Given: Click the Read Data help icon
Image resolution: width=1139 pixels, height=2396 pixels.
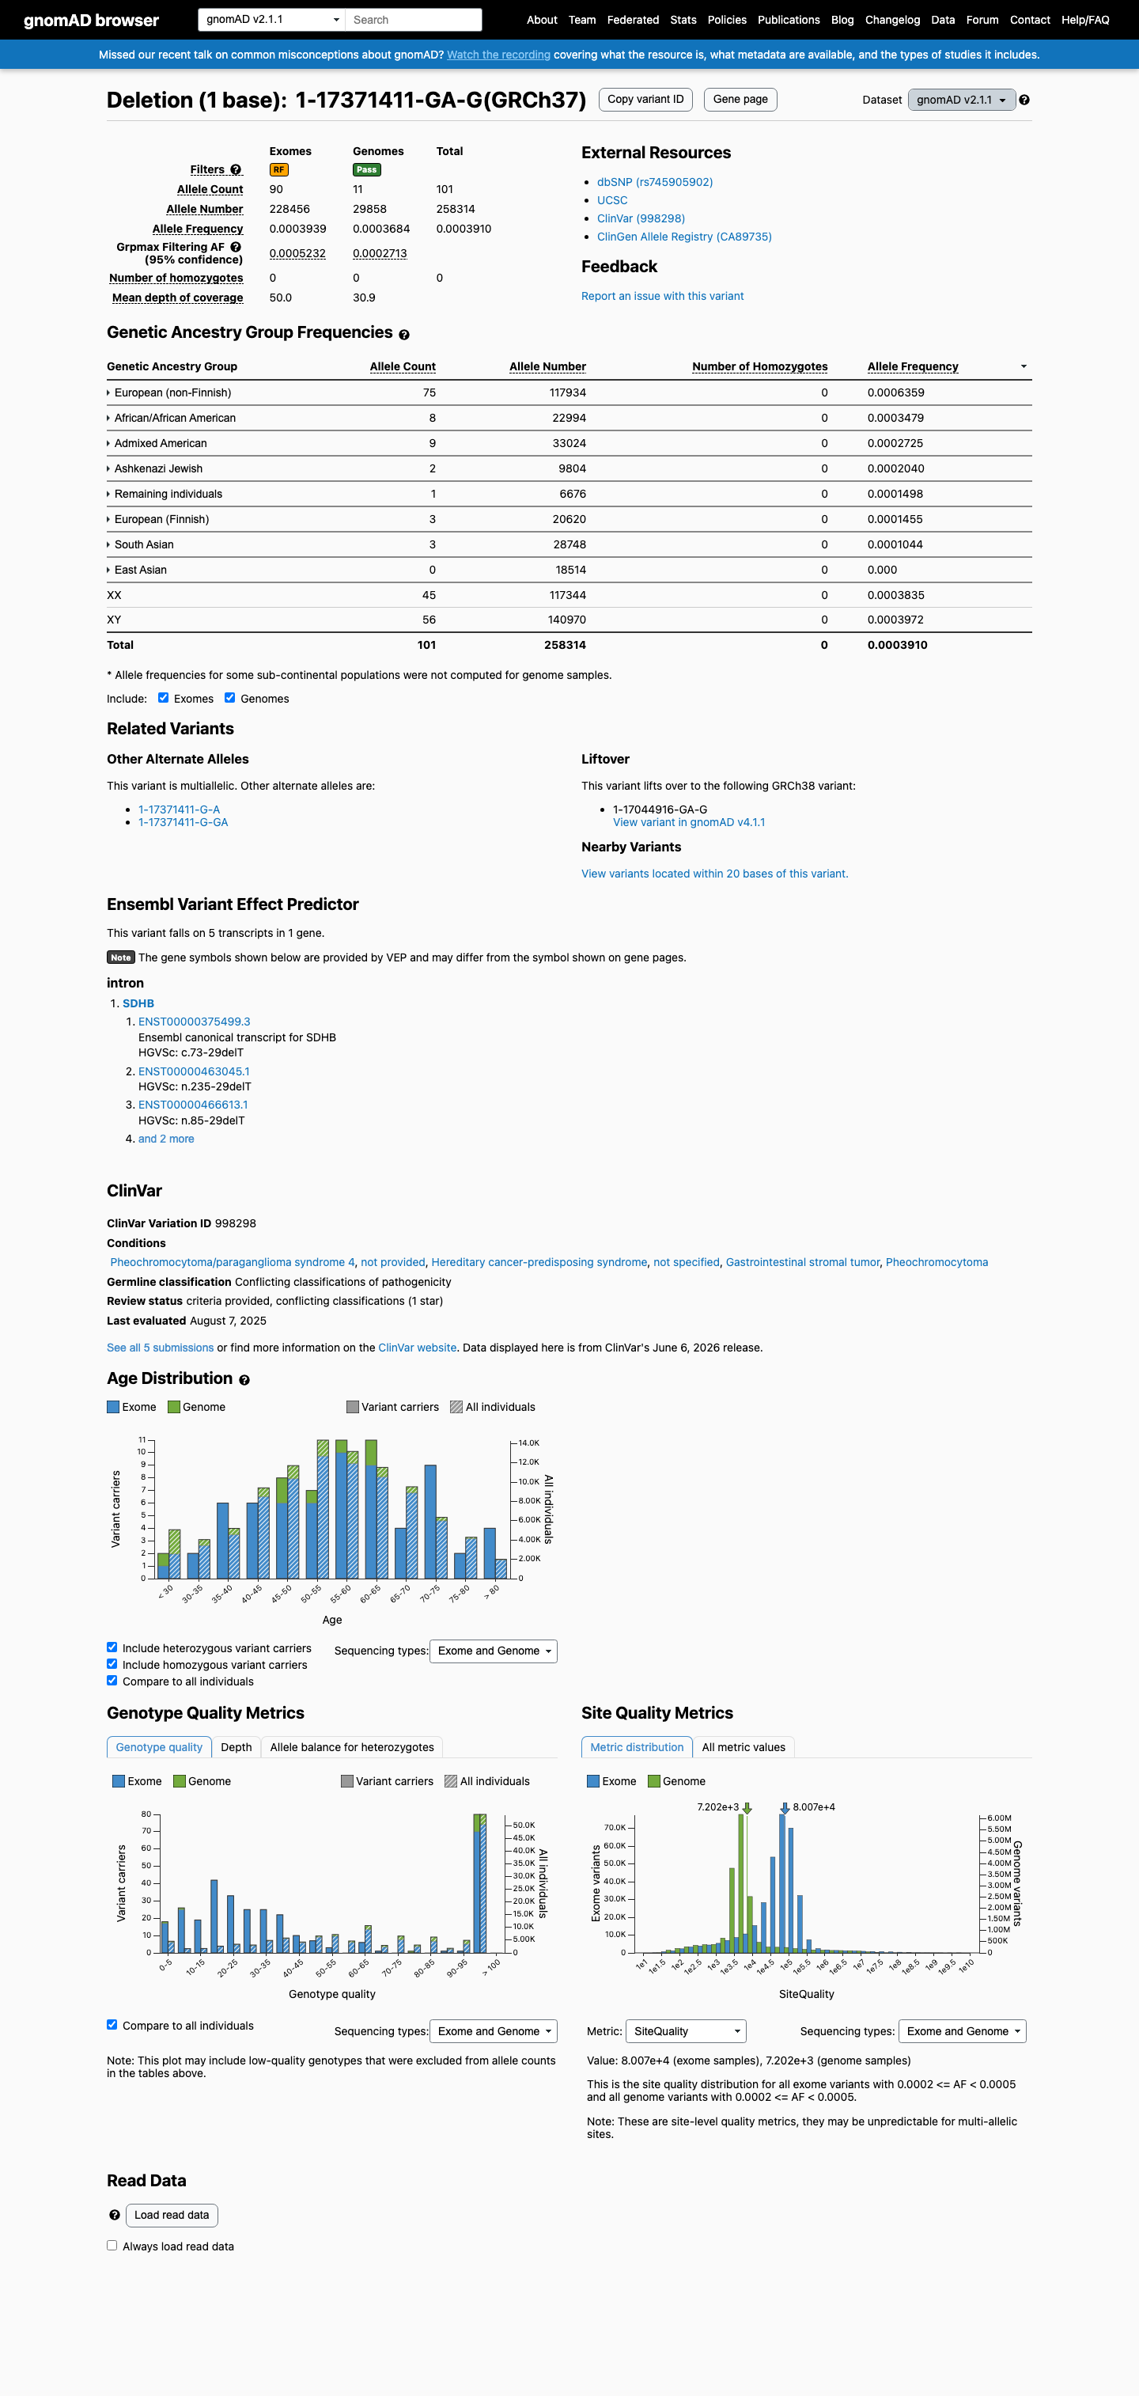Looking at the screenshot, I should click(115, 2215).
